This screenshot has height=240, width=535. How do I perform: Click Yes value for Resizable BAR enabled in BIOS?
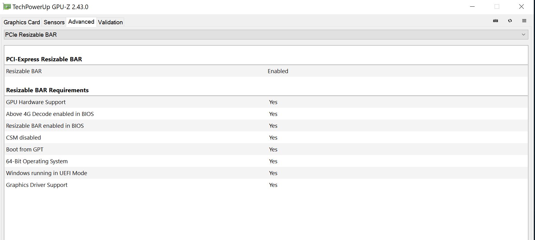pos(273,126)
